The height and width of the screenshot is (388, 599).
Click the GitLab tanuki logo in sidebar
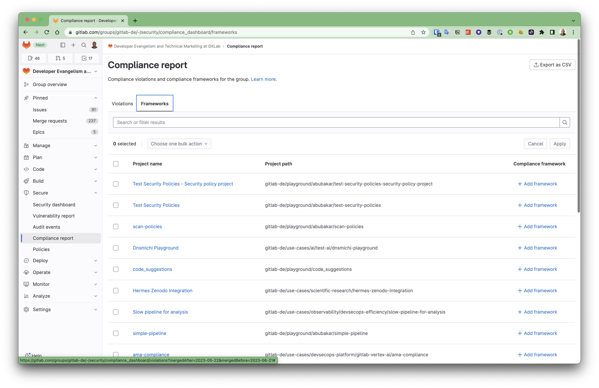coord(26,45)
